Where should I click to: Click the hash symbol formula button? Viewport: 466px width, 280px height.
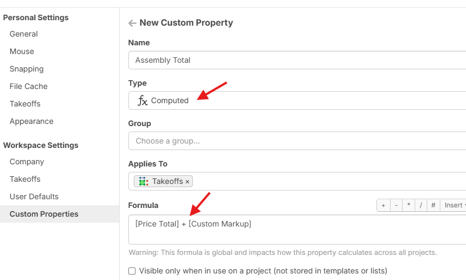(433, 205)
